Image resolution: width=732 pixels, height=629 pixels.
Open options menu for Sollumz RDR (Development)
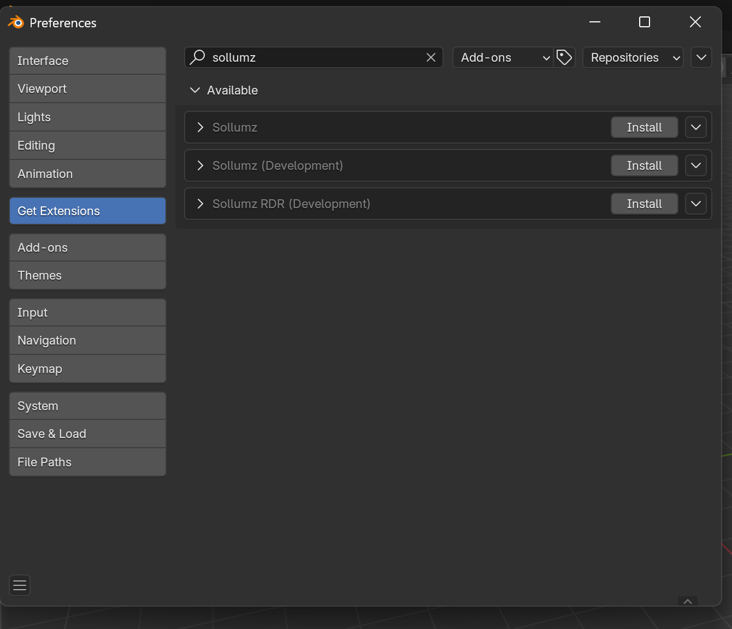point(695,204)
